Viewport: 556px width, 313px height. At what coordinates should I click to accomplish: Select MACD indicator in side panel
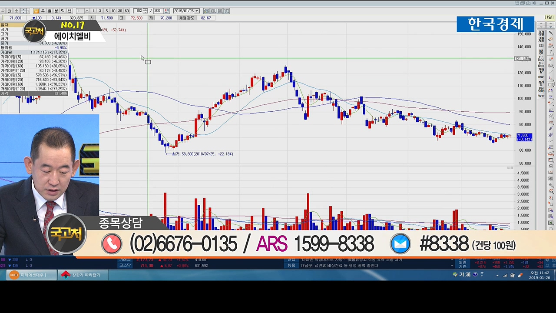pos(541,51)
